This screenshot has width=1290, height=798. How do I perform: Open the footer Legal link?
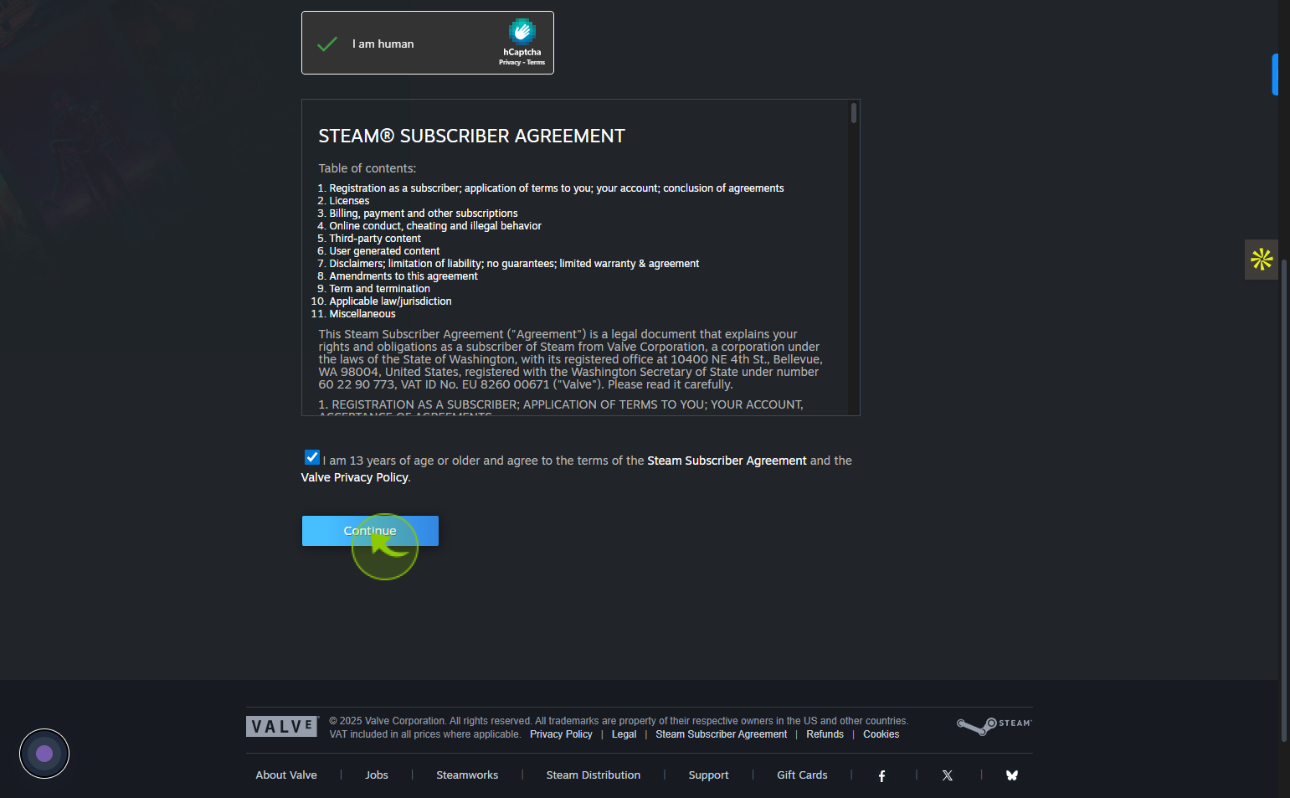pos(624,734)
